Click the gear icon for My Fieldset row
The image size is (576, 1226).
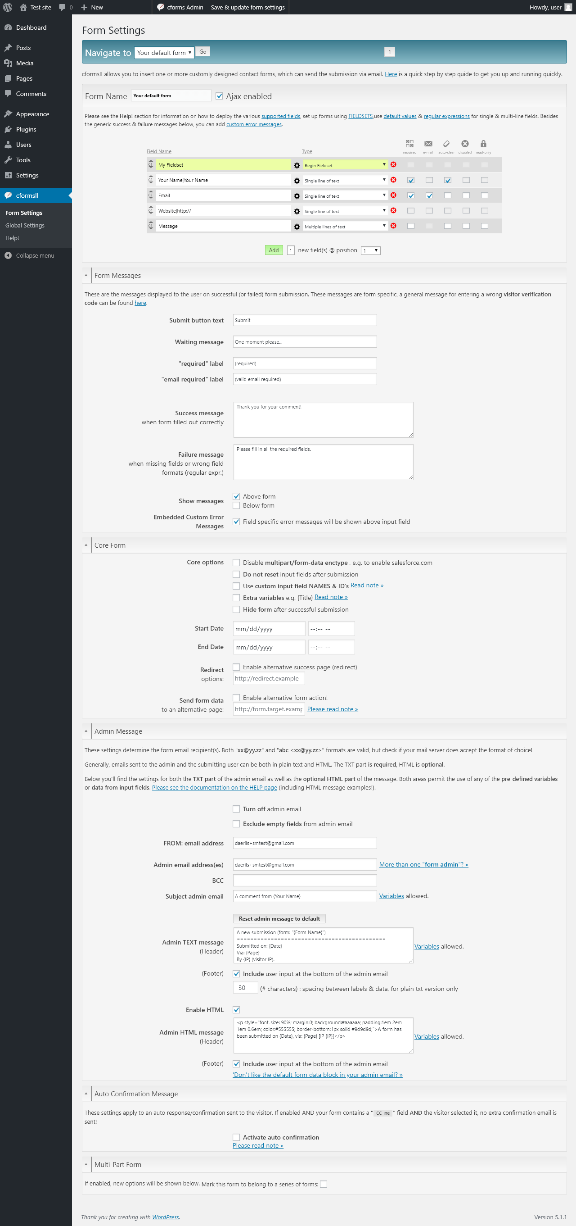[x=297, y=165]
